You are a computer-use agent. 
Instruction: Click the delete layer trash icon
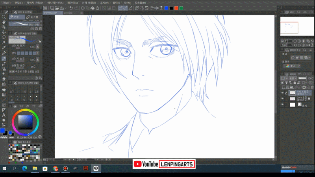pyautogui.click(x=312, y=87)
